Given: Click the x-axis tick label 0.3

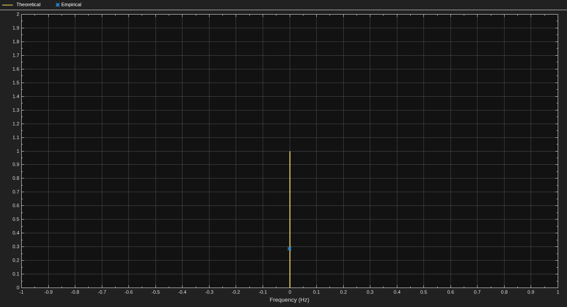Looking at the screenshot, I should pos(370,292).
